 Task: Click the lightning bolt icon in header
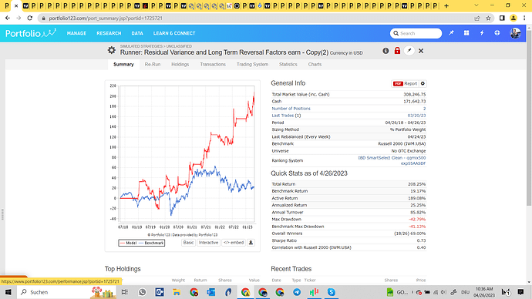click(x=482, y=33)
